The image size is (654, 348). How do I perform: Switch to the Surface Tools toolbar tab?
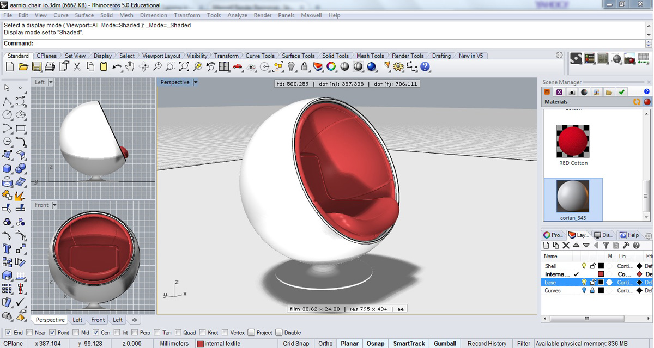(298, 56)
